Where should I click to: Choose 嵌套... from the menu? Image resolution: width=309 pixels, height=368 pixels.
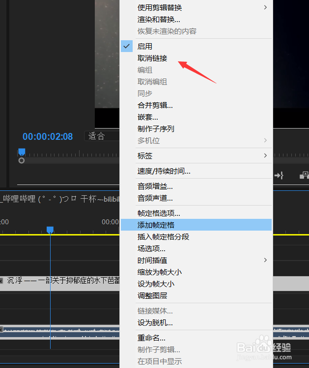coord(196,117)
